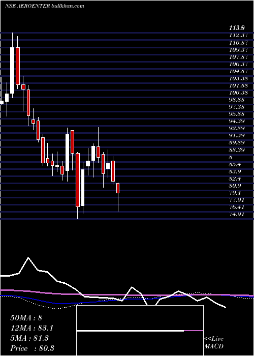This screenshot has width=254, height=356.
Task: Click the 12MA : 83.1 readout
Action: tap(33, 328)
